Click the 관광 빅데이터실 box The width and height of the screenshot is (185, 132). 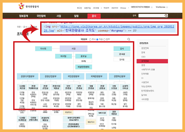pos(33,87)
